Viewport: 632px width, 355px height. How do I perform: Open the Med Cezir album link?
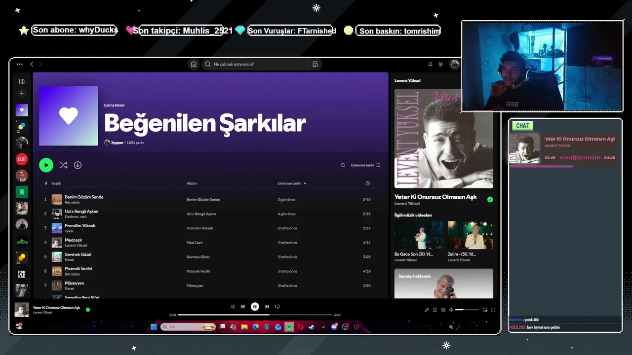(195, 243)
